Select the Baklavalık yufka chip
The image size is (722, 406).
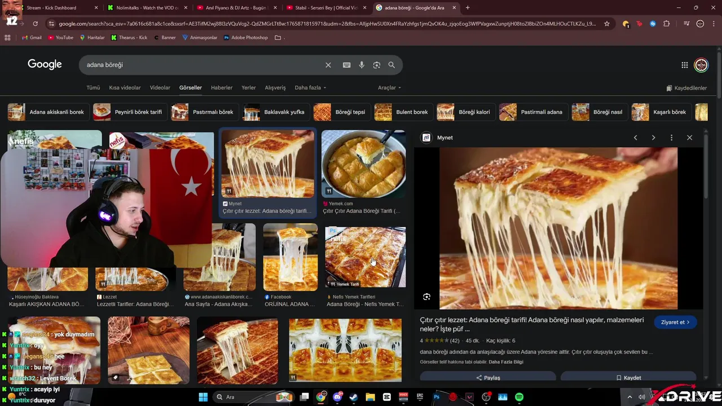click(x=276, y=112)
